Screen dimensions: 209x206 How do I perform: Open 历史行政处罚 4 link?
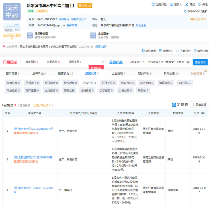pyautogui.click(x=42, y=105)
